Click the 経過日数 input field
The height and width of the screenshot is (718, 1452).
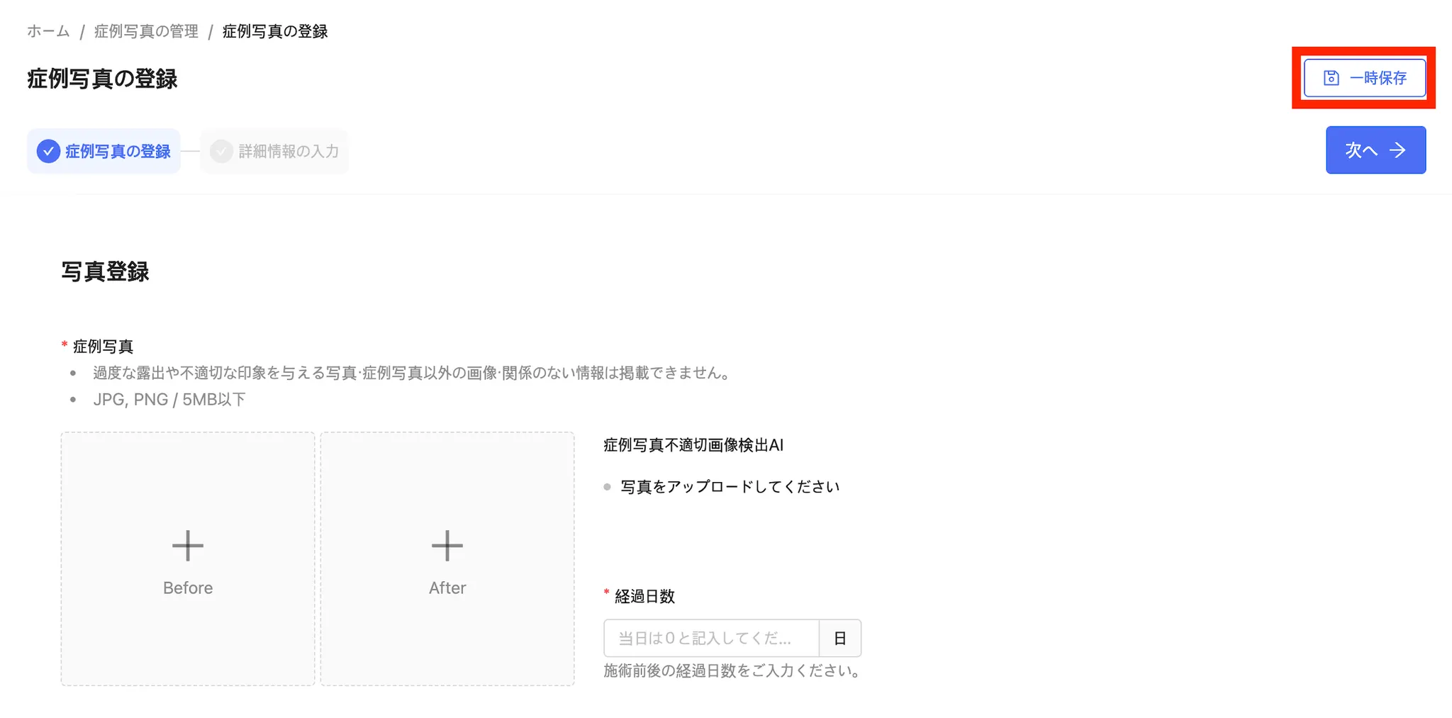(x=711, y=638)
